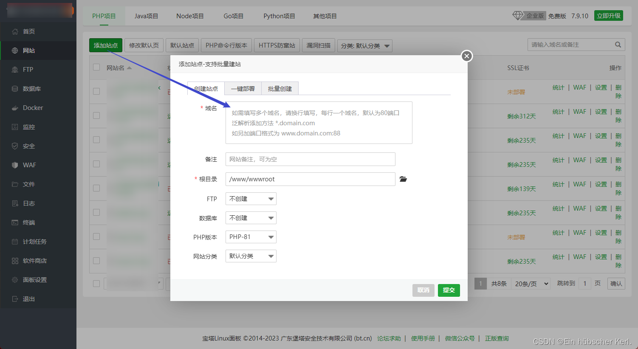Image resolution: width=638 pixels, height=349 pixels.
Task: Click the 立即升级 button
Action: [x=609, y=16]
